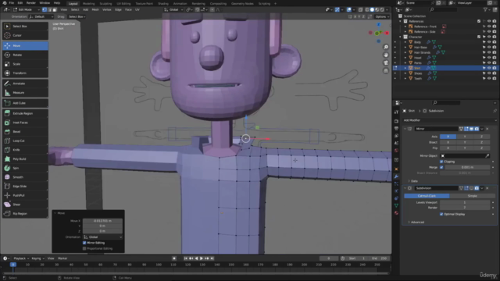The width and height of the screenshot is (500, 281).
Task: Play the animation timeline
Action: [202, 258]
